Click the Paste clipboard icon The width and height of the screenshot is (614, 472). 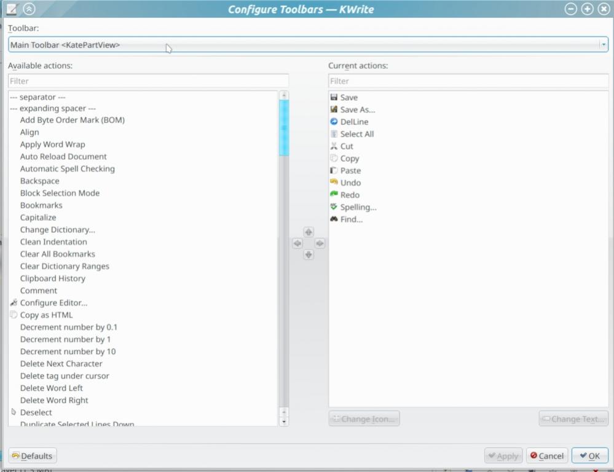click(x=334, y=170)
